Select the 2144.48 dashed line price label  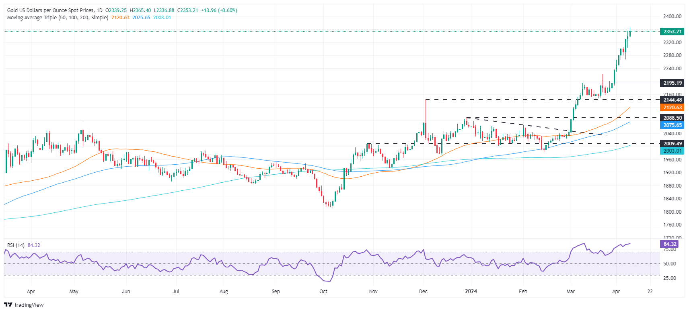(672, 100)
